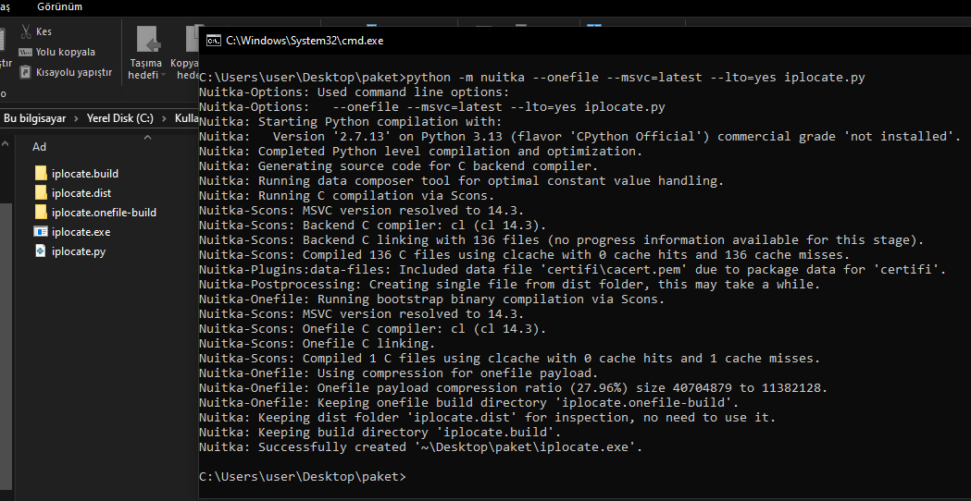The width and height of the screenshot is (971, 501).
Task: Click the certifi\cacert.pem data-files line
Action: pyautogui.click(x=573, y=270)
